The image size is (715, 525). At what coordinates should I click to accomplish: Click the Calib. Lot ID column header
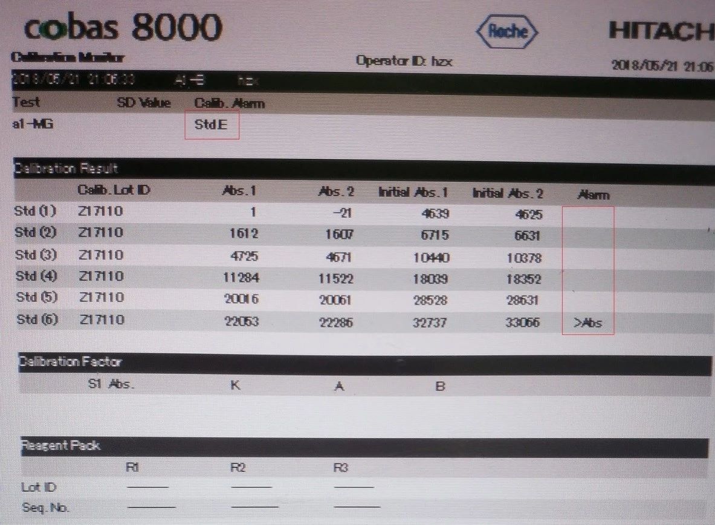(114, 190)
